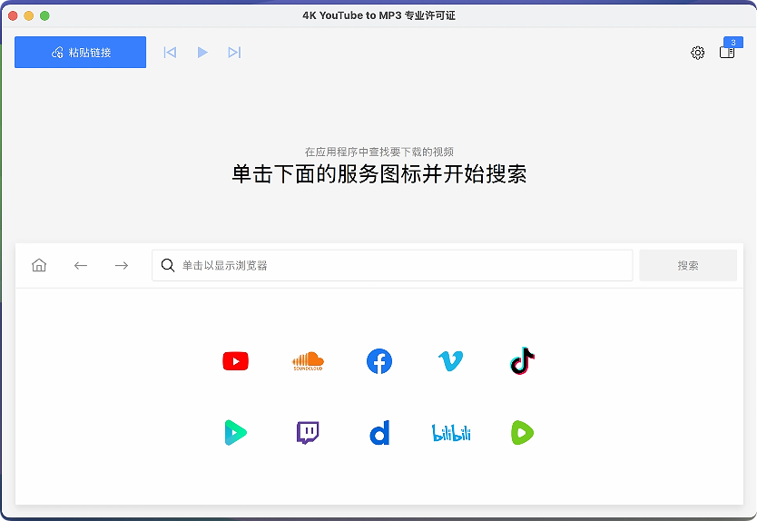
Task: Open SoundCloud from the service icons
Action: click(x=308, y=361)
